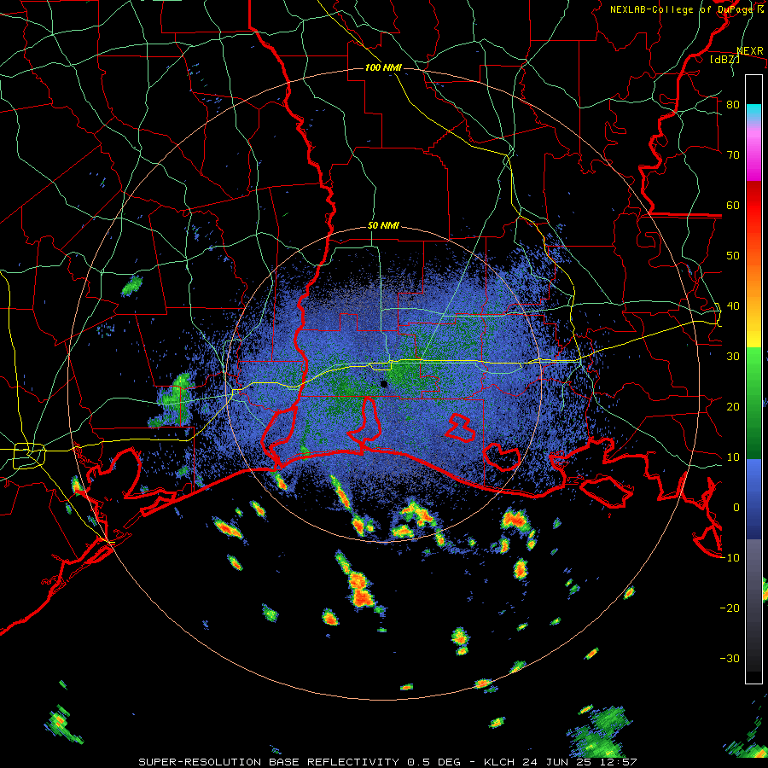768x768 pixels.
Task: Click the 80 value on the dBZ scale
Action: tap(733, 105)
